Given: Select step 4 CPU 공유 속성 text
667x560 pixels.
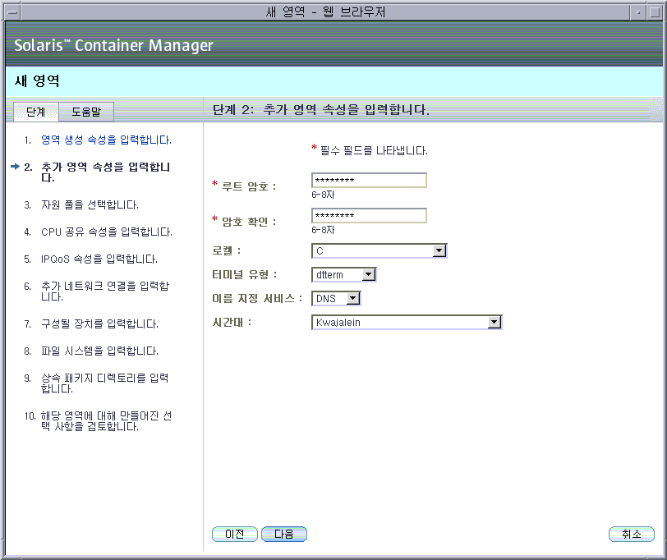Looking at the screenshot, I should [107, 232].
